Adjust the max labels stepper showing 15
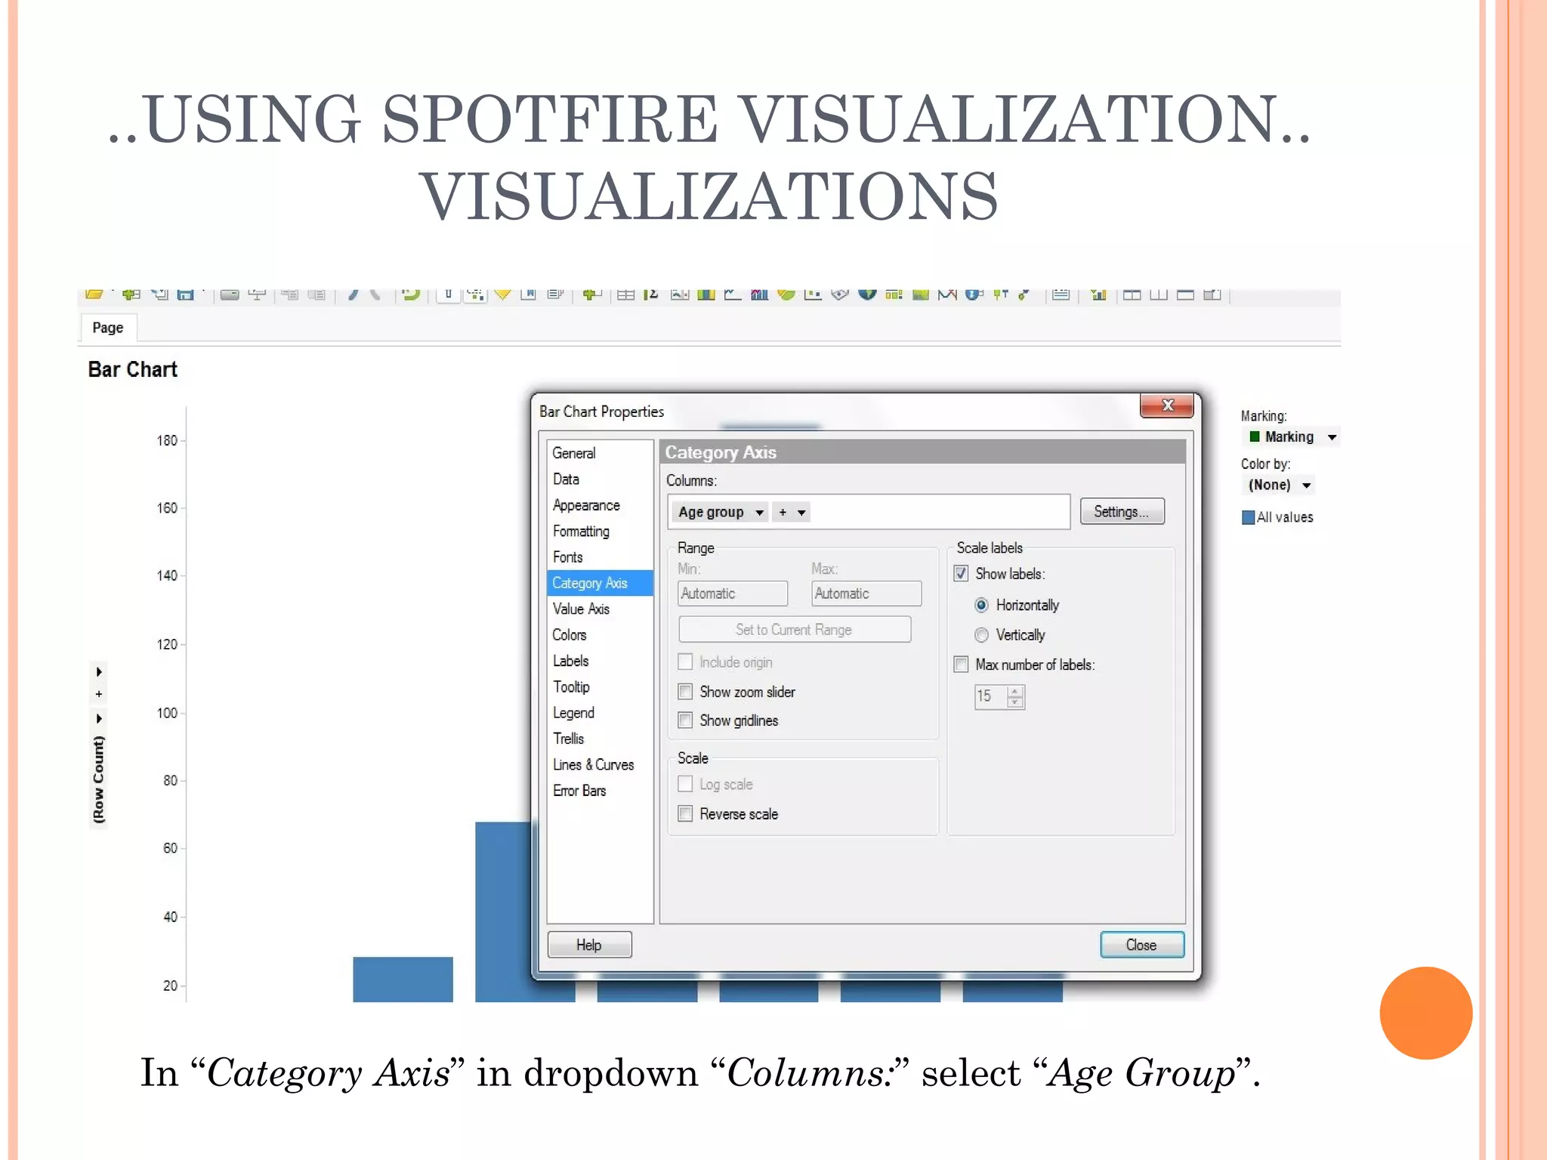 click(1015, 696)
